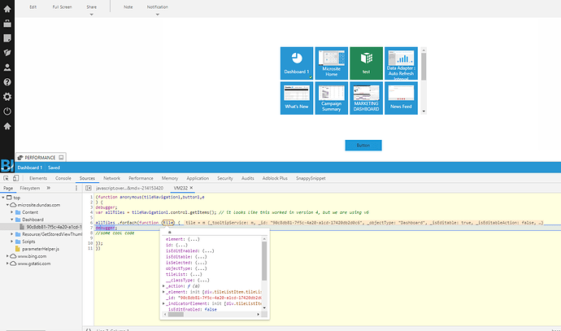Expand the Content folder

coord(12,212)
